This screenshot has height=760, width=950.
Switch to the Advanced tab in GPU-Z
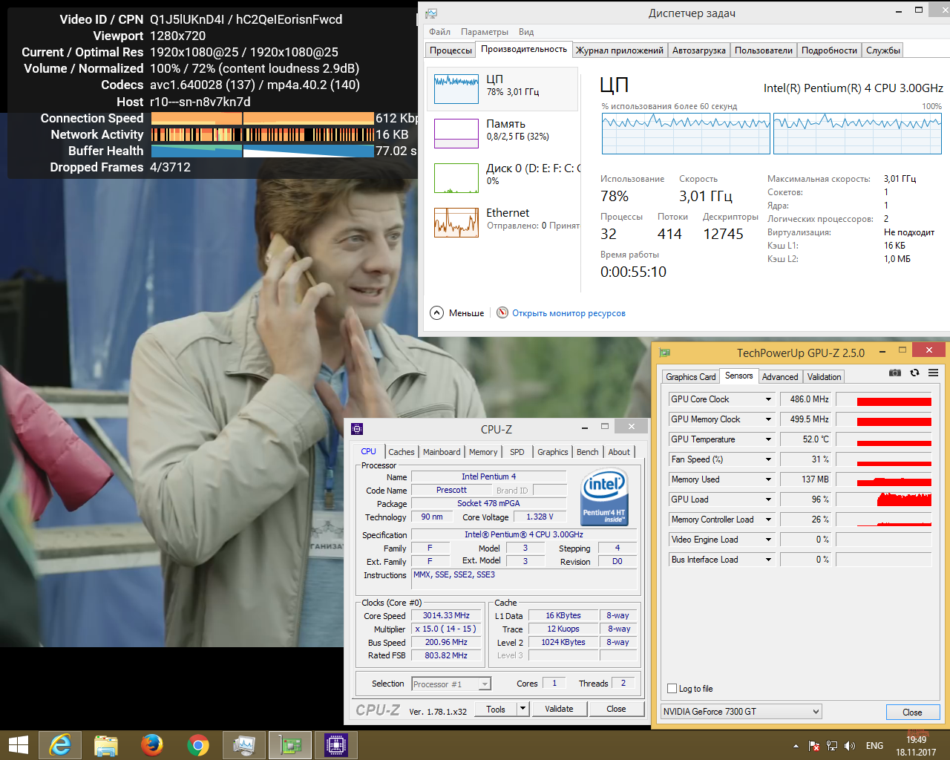pos(780,377)
